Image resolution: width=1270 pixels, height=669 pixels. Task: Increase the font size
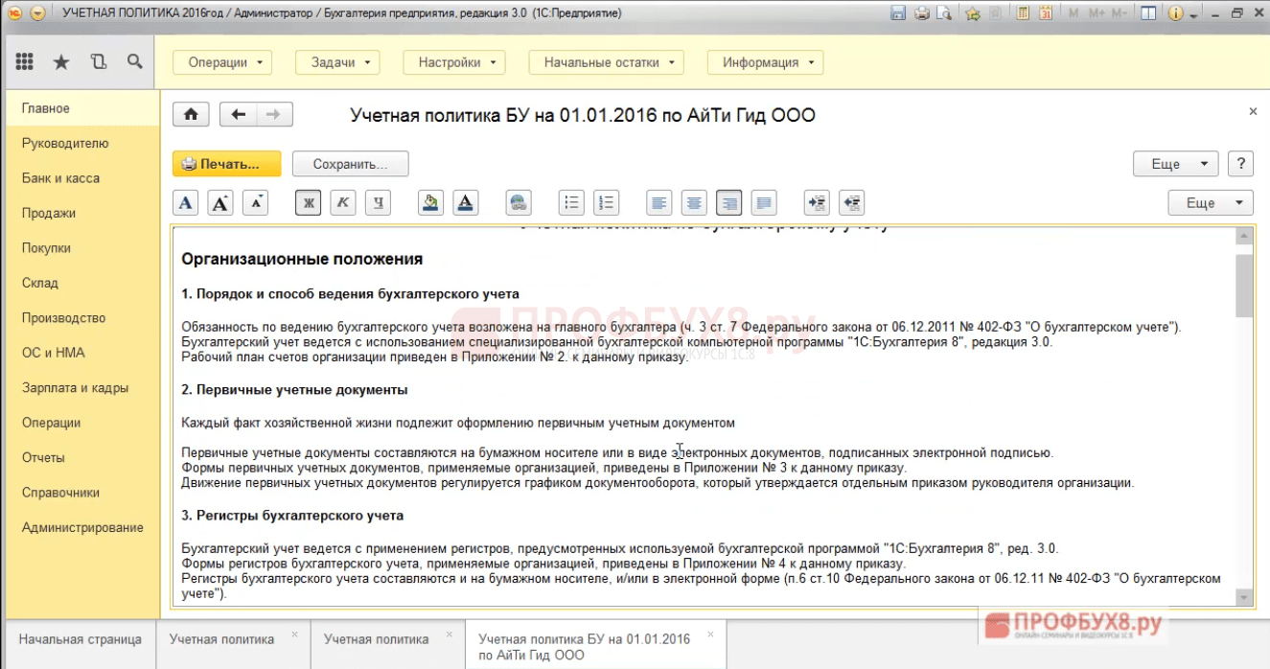(x=220, y=202)
